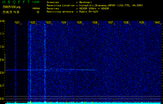Click the 1934 time marker
The height and width of the screenshot is (104, 163).
[x=64, y=23]
